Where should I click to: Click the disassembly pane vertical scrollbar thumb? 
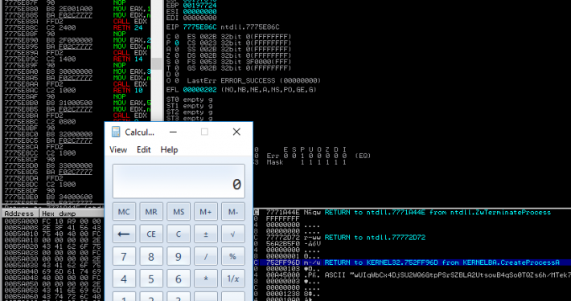157,63
